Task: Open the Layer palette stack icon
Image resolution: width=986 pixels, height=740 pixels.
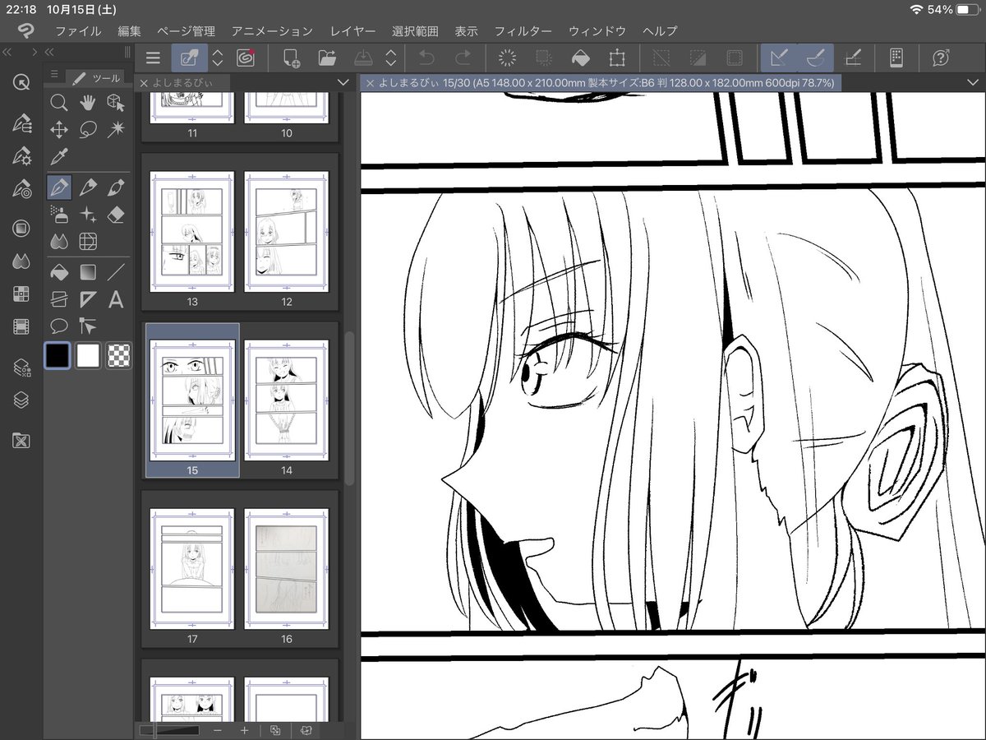Action: (x=21, y=400)
